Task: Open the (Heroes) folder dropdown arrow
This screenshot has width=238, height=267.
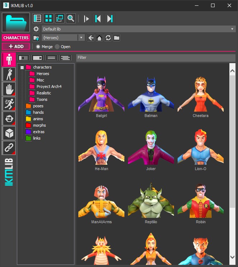Action: pos(81,38)
